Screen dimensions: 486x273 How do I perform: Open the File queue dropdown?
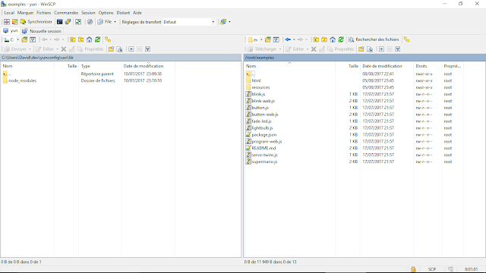[107, 22]
